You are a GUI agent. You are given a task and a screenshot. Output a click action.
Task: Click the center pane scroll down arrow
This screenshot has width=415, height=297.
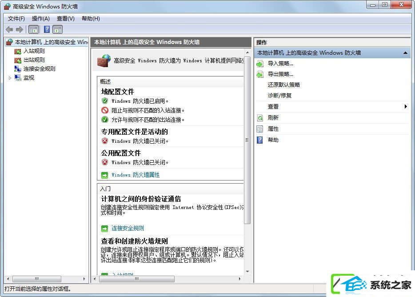point(247,272)
